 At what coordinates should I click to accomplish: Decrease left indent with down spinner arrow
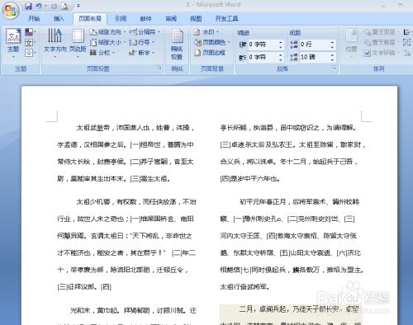281,47
